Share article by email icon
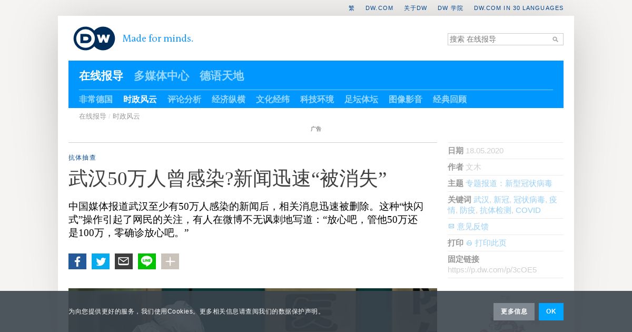Screen dimensions: 632x332 click(x=124, y=261)
